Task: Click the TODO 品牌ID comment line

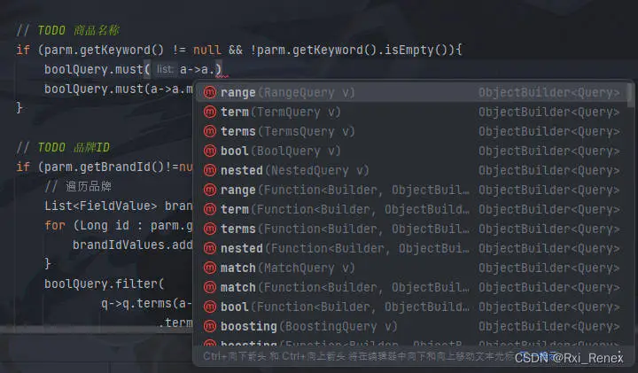Action: point(63,147)
